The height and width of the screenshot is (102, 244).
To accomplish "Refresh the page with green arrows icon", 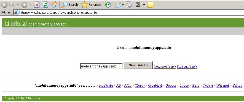I will tap(45, 5).
